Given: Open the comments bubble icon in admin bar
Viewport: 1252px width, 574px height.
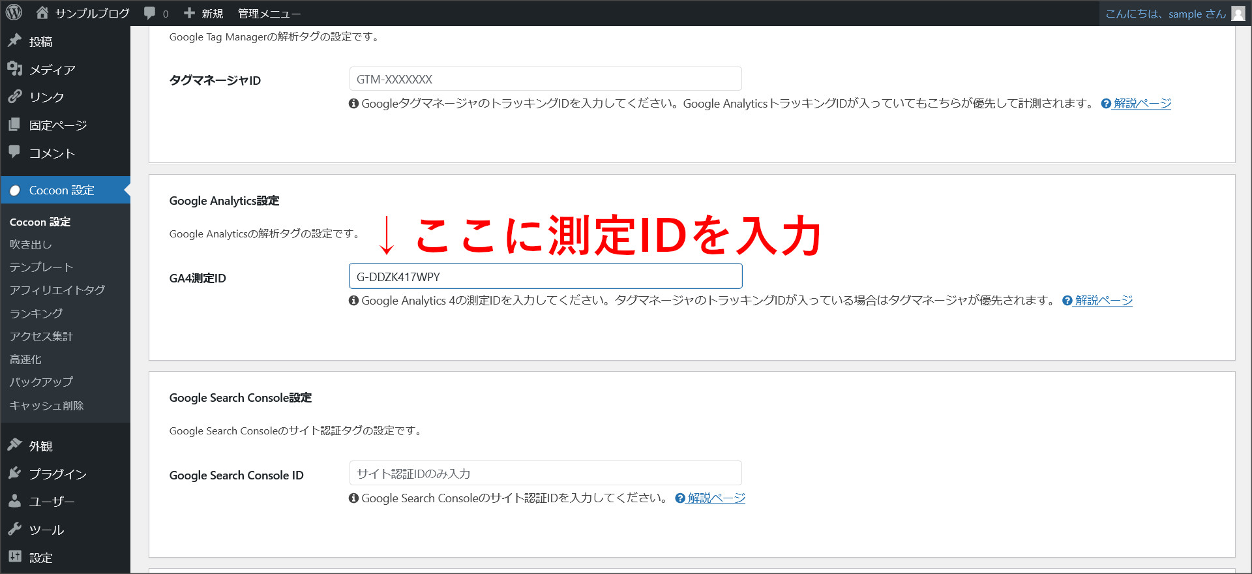Looking at the screenshot, I should (150, 13).
